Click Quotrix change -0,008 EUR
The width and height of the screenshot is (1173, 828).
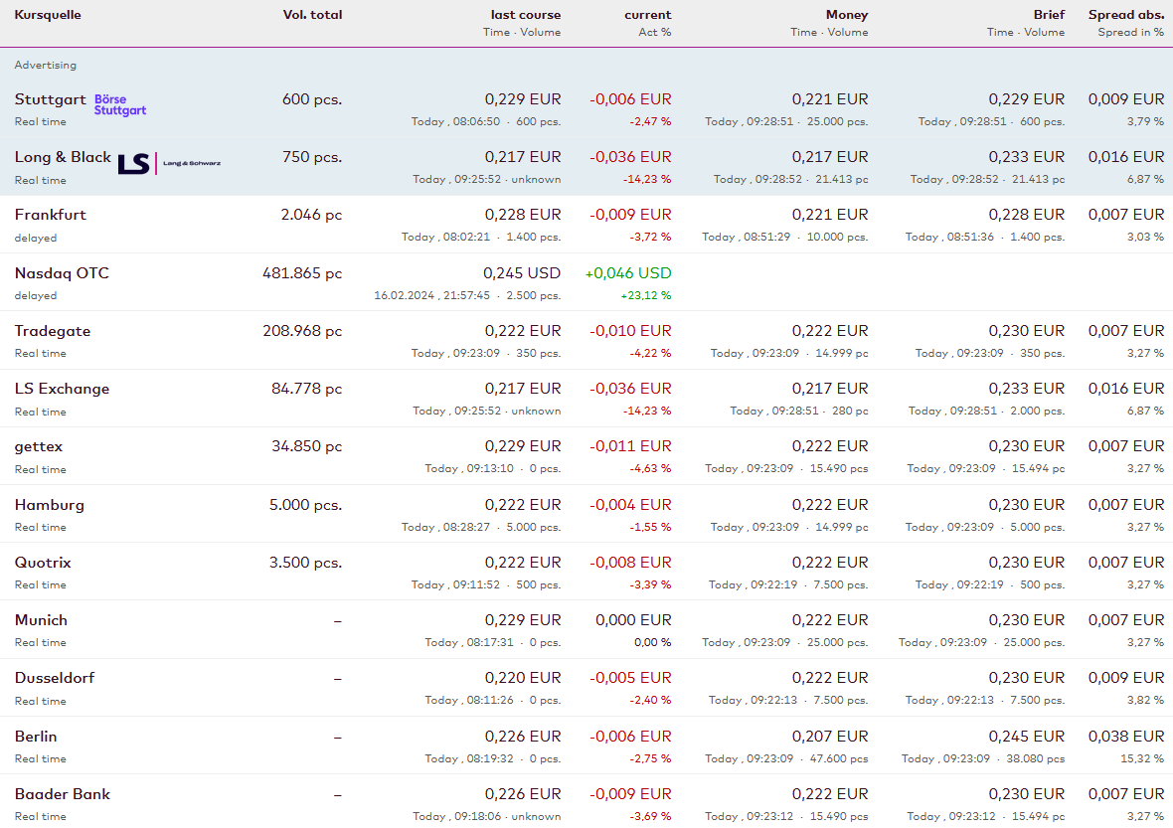point(630,563)
